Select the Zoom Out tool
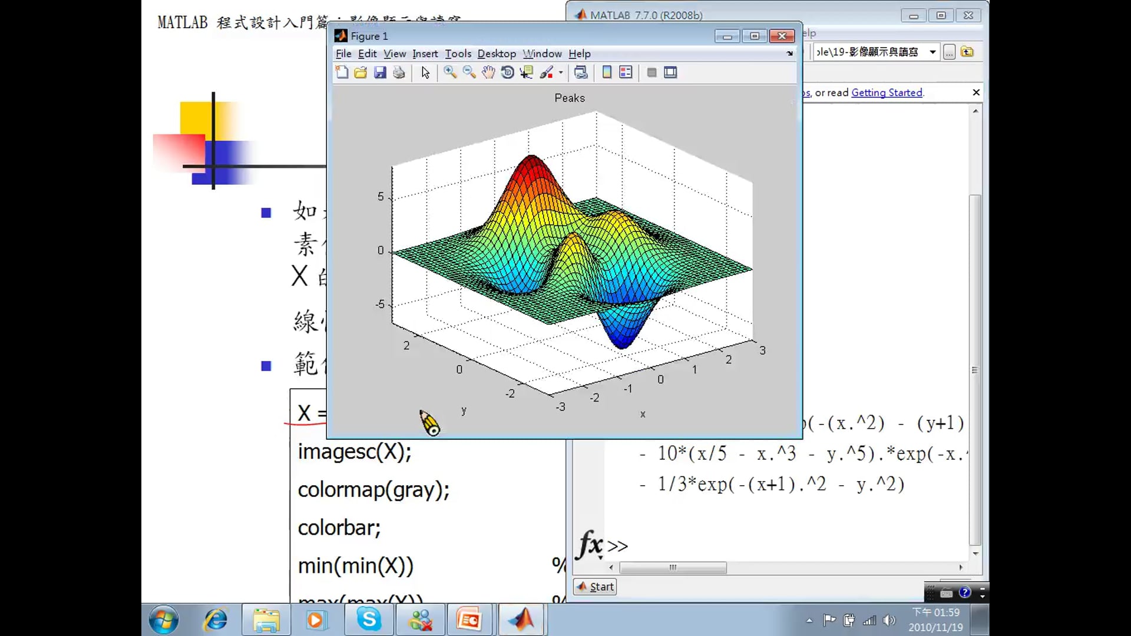 point(469,72)
